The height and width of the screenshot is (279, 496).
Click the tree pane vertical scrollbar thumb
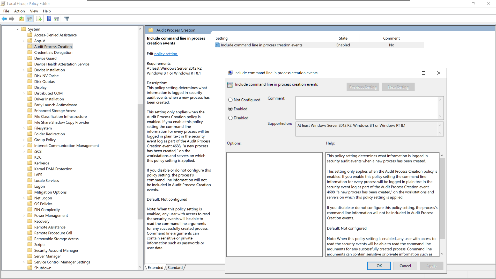[x=140, y=161]
